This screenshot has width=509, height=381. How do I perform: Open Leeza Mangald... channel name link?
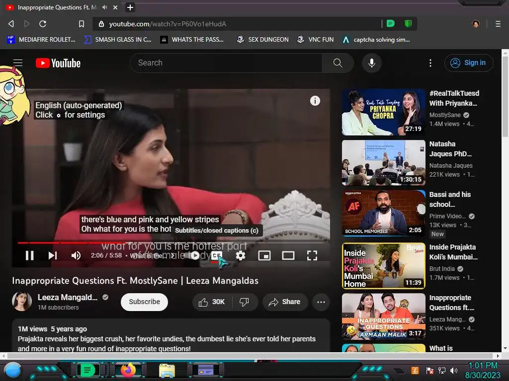[68, 298]
